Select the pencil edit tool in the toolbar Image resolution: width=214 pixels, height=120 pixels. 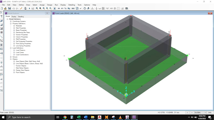pyautogui.click(x=21, y=8)
